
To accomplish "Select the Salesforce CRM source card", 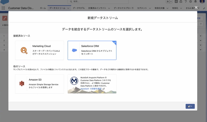I will coord(92,50).
